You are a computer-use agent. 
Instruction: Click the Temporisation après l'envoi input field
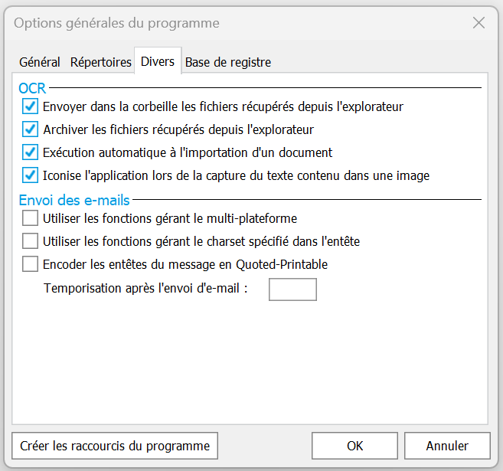(x=292, y=289)
